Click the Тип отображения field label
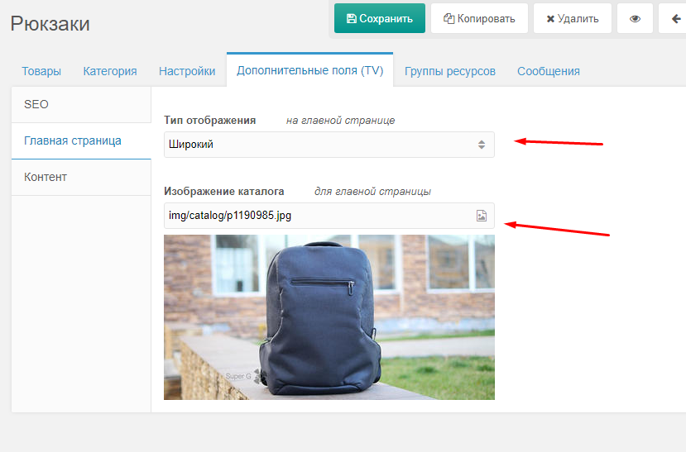The width and height of the screenshot is (686, 452). tap(210, 121)
